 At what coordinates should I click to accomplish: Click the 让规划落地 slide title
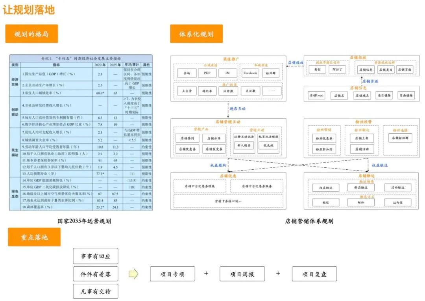click(x=29, y=10)
